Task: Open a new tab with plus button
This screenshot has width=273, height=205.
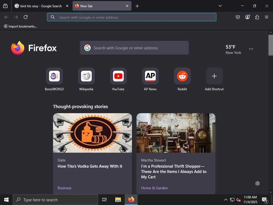Action: [x=137, y=6]
